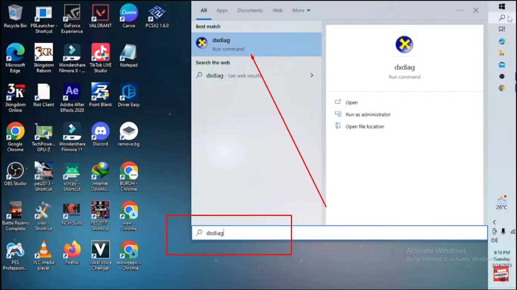Open NCH Suite desktop icon
Viewport: 517px width, 290px height.
(72, 213)
